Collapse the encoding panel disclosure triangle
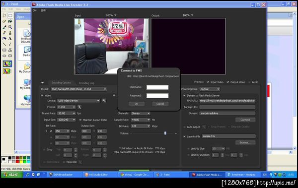Viewport: 298px width, 188px height. point(42,83)
